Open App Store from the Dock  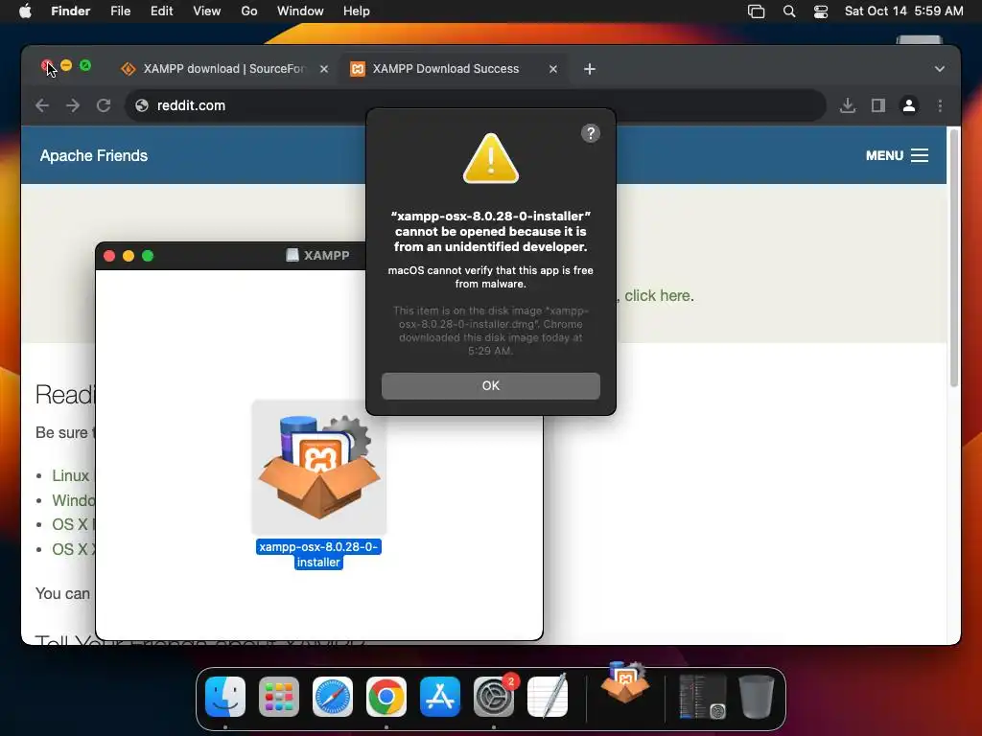click(x=440, y=697)
